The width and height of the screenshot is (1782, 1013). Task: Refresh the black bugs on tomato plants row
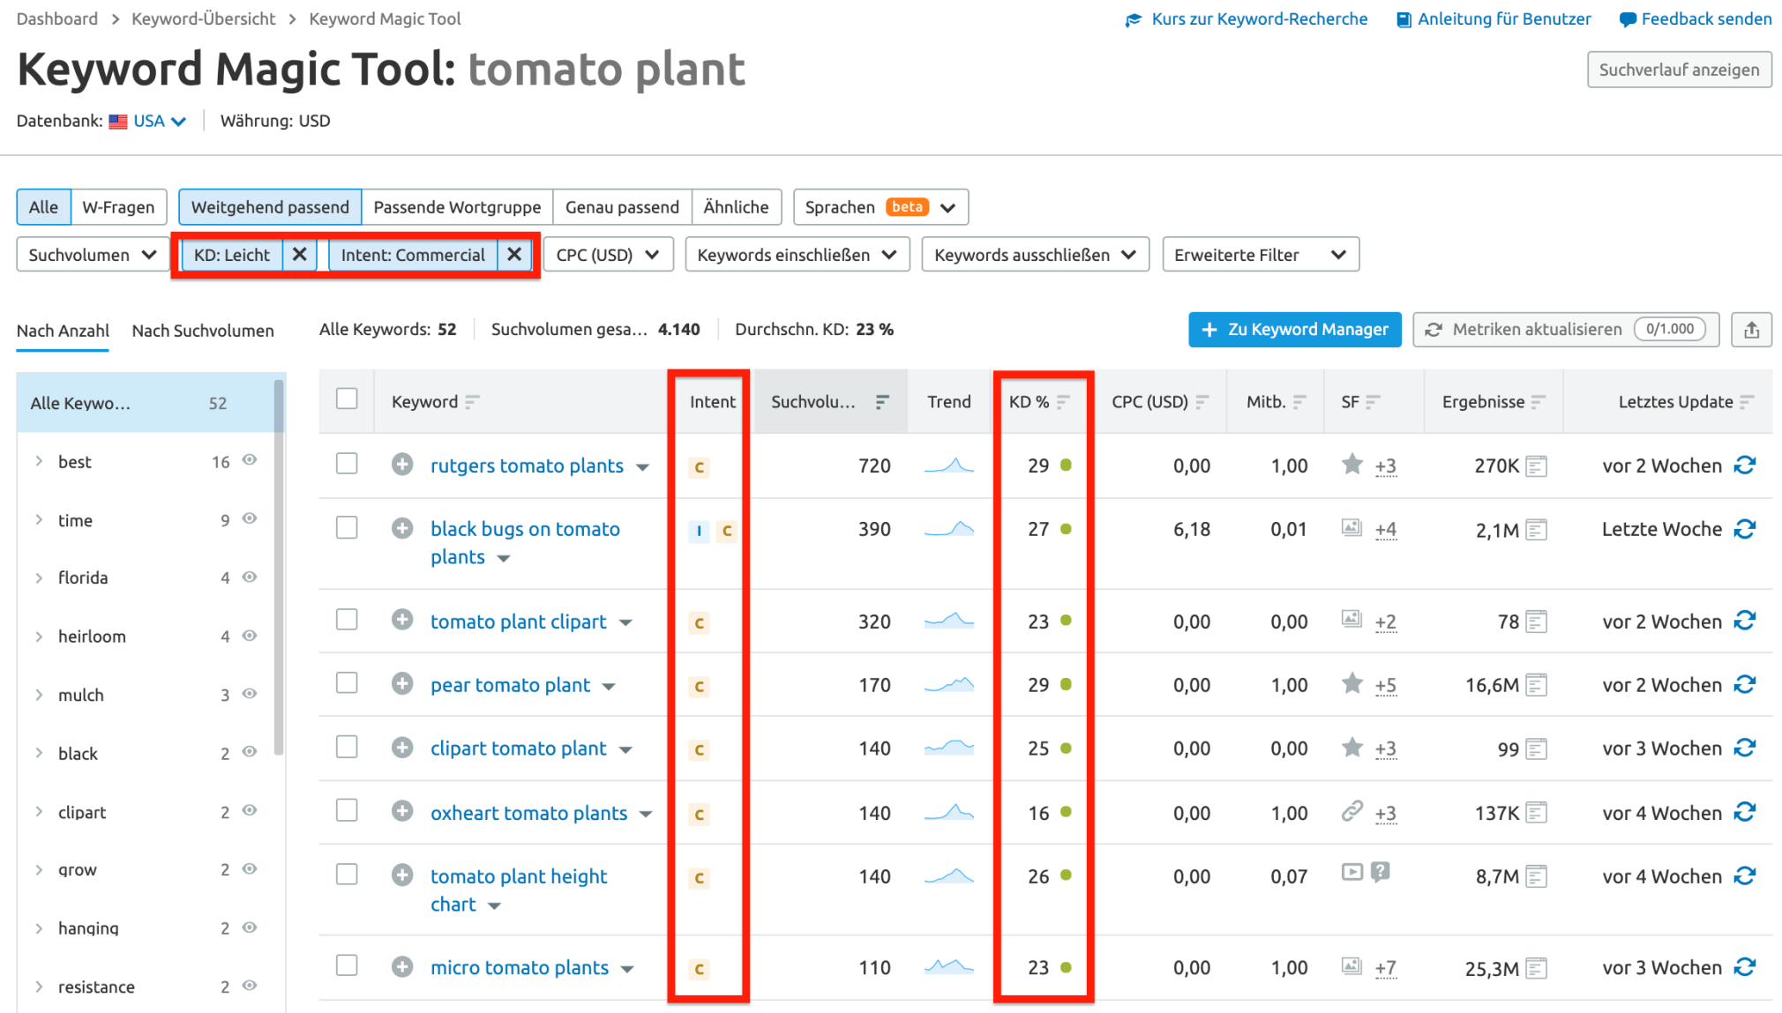1745,528
